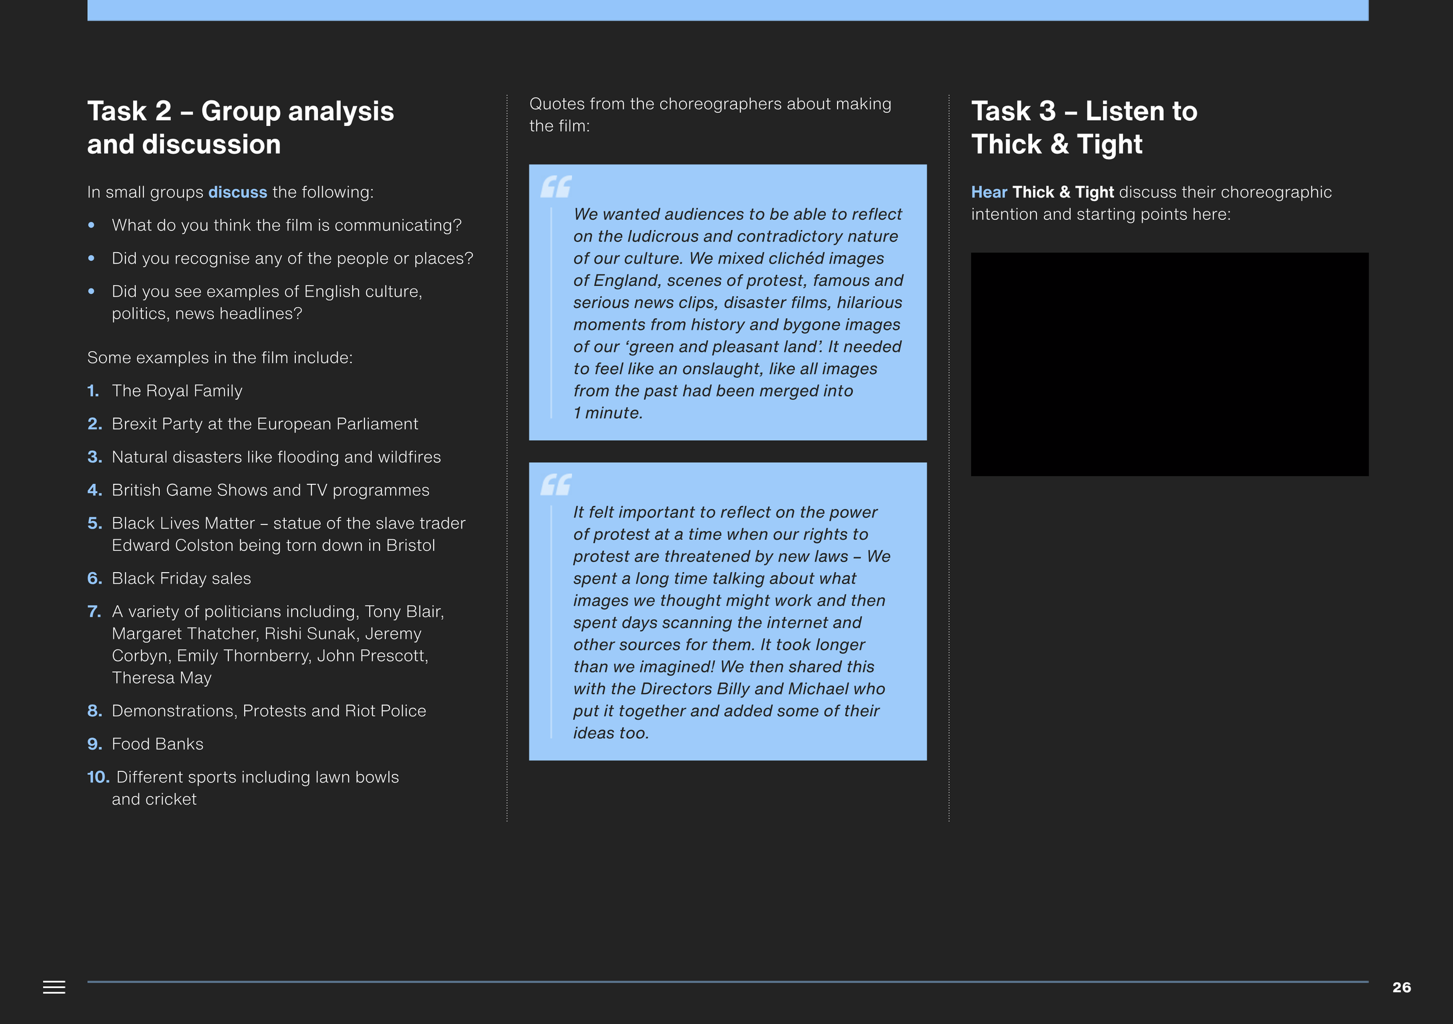Click 'Brexit Party at the European Parliament'
Viewport: 1453px width, 1024px height.
point(264,424)
